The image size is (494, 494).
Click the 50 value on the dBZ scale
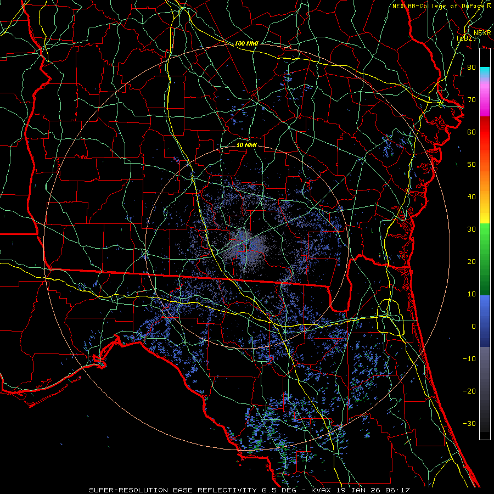pyautogui.click(x=471, y=165)
